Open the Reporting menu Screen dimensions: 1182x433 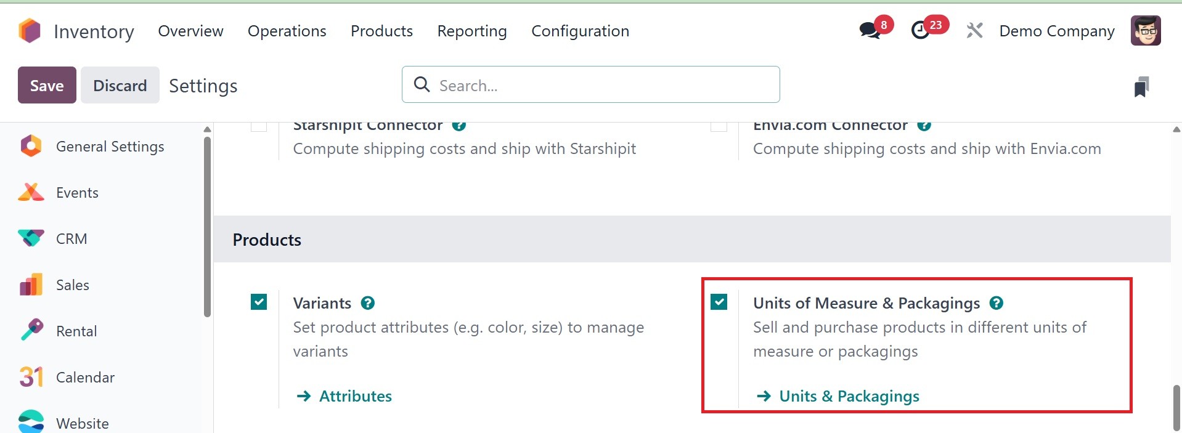471,31
